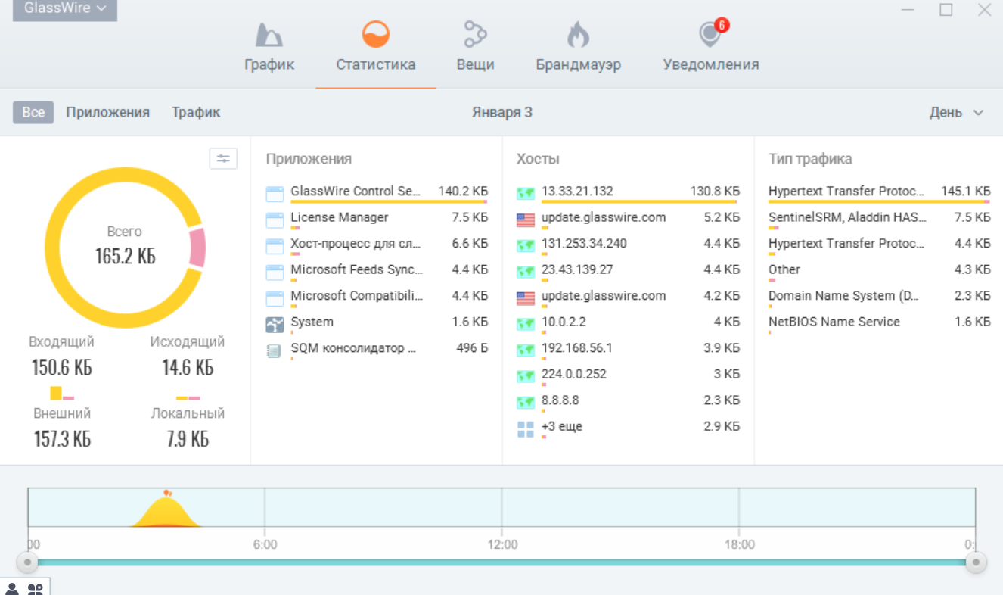Click the flag icon for 13.33.21.132
This screenshot has height=595, width=1003.
tap(526, 194)
